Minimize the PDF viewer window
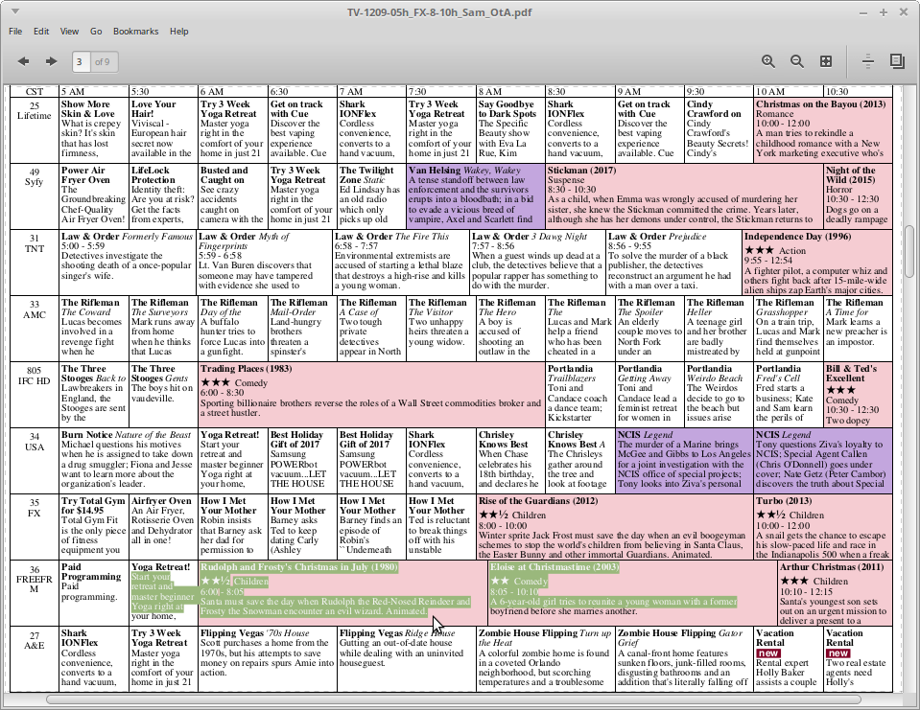 point(863,12)
